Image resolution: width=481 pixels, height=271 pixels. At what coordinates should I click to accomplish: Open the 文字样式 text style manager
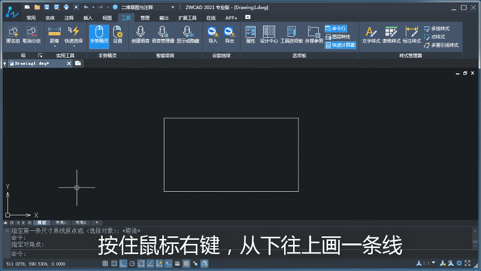(371, 34)
